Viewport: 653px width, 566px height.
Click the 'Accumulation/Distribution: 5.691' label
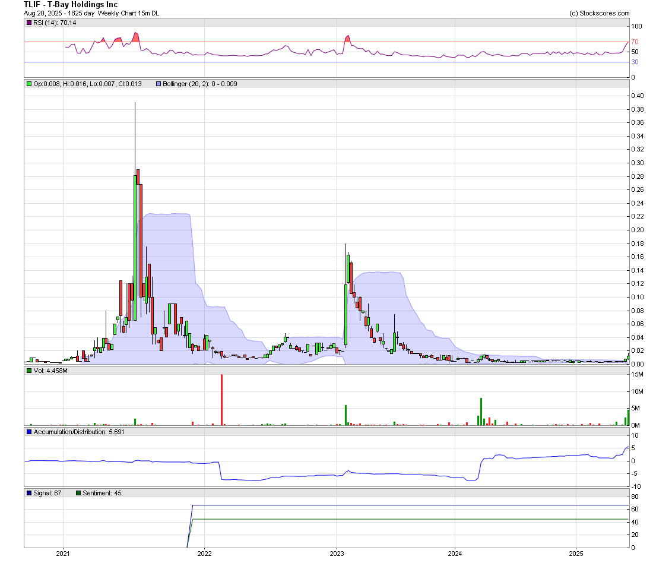(x=79, y=432)
